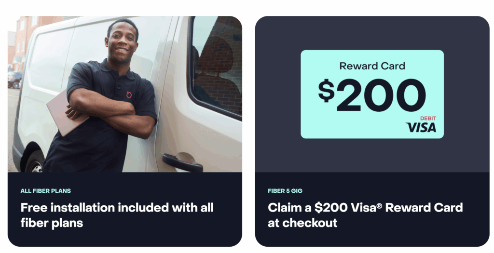Open the Claim a $200 Visa Reward Card heading
The height and width of the screenshot is (253, 494).
(365, 215)
